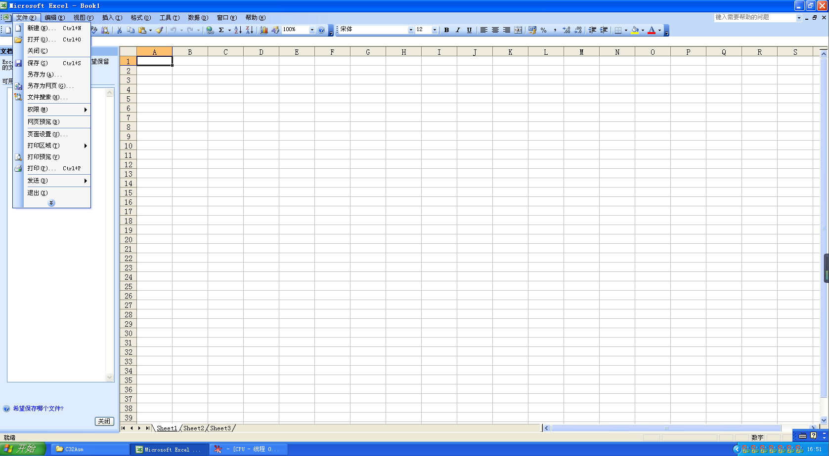Click the Drawing toolbar icon

[x=275, y=30]
